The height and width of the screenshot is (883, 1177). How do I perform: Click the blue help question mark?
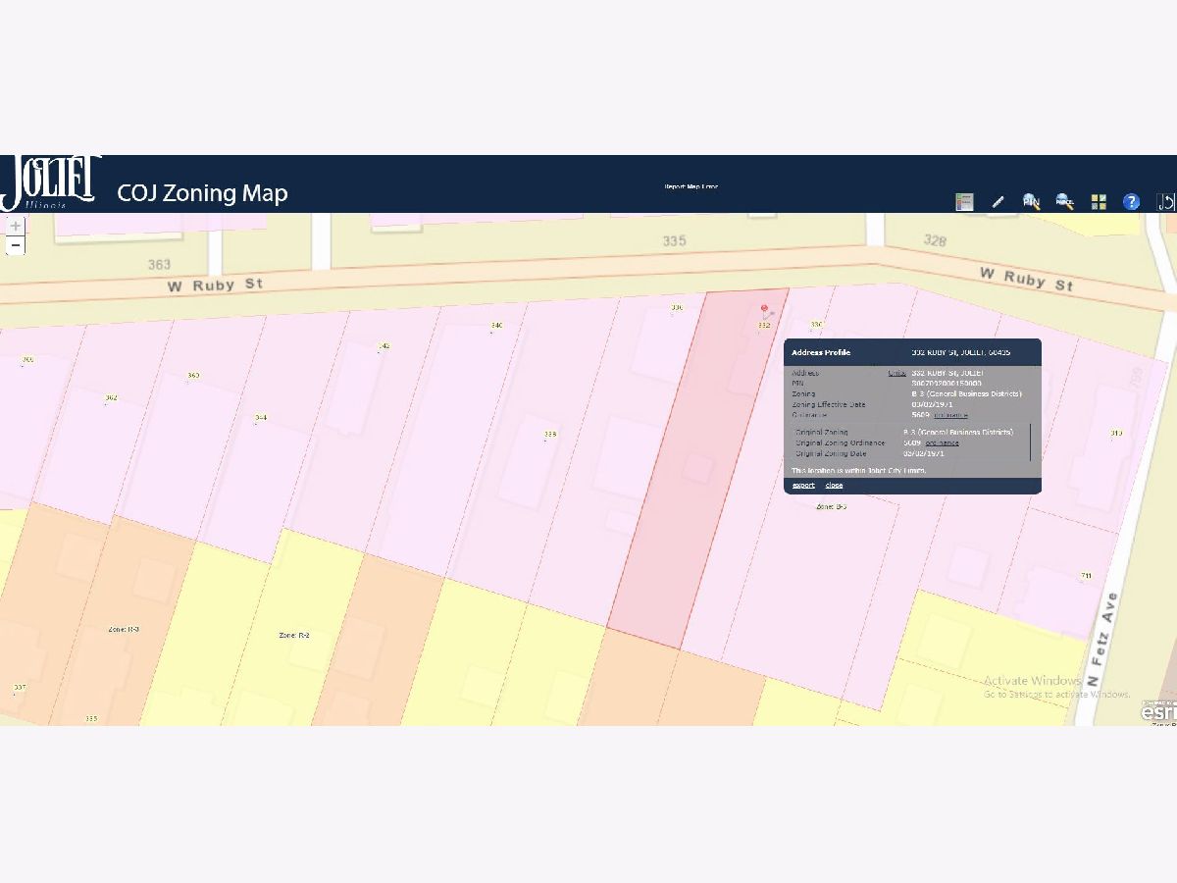tap(1131, 202)
